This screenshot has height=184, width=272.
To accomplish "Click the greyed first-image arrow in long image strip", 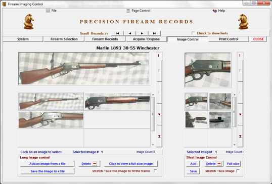I will [x=159, y=71].
